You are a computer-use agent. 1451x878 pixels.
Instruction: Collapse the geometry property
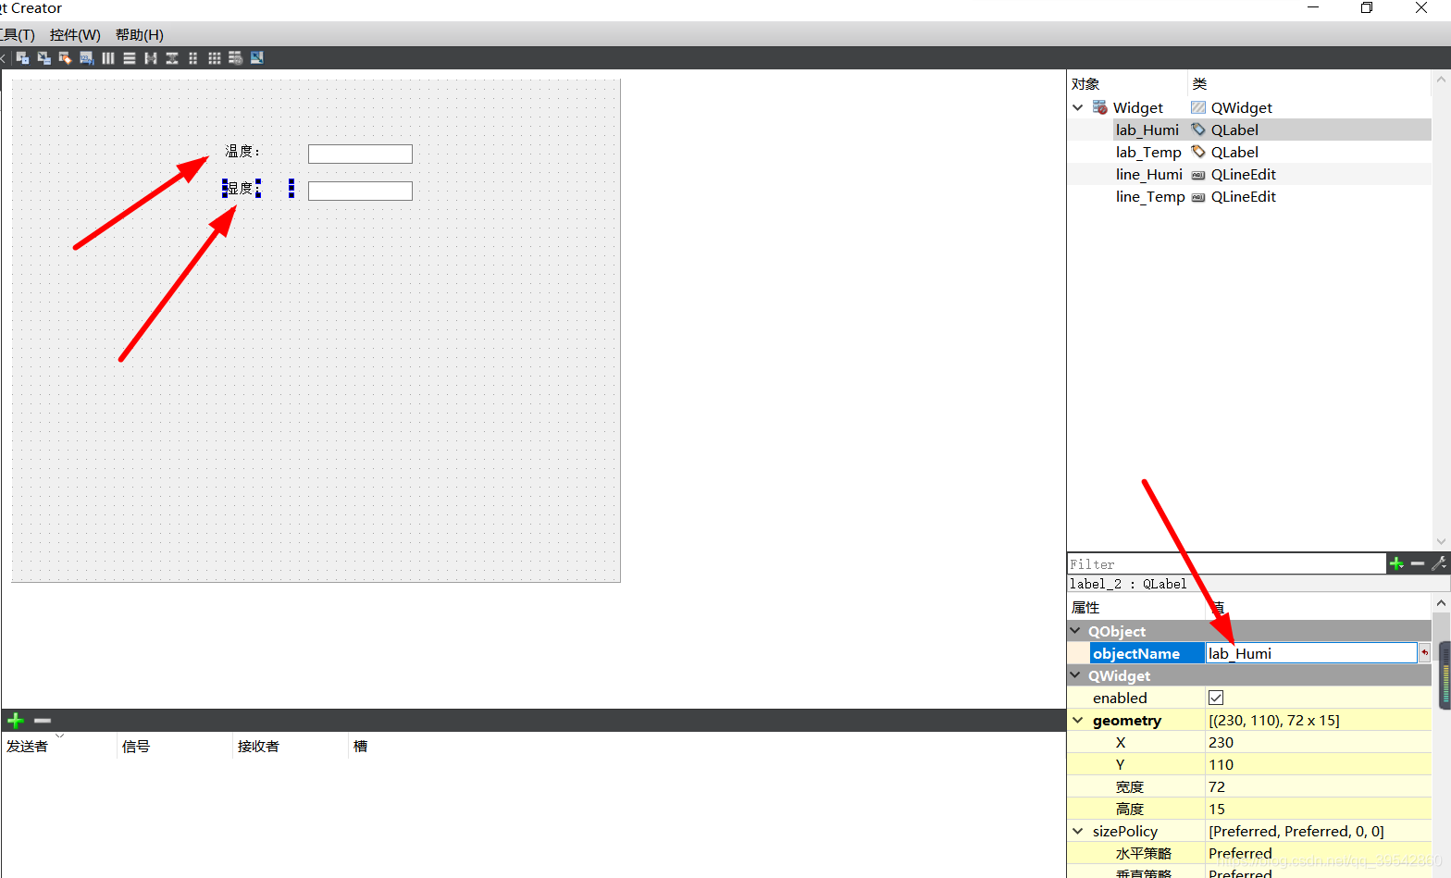(1078, 720)
